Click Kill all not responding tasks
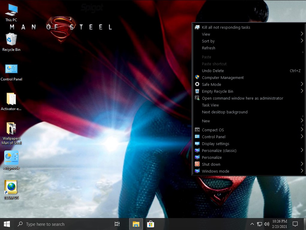Screen dimensions: 306x230 click(x=249, y=28)
